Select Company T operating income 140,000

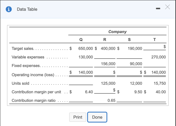(159, 73)
